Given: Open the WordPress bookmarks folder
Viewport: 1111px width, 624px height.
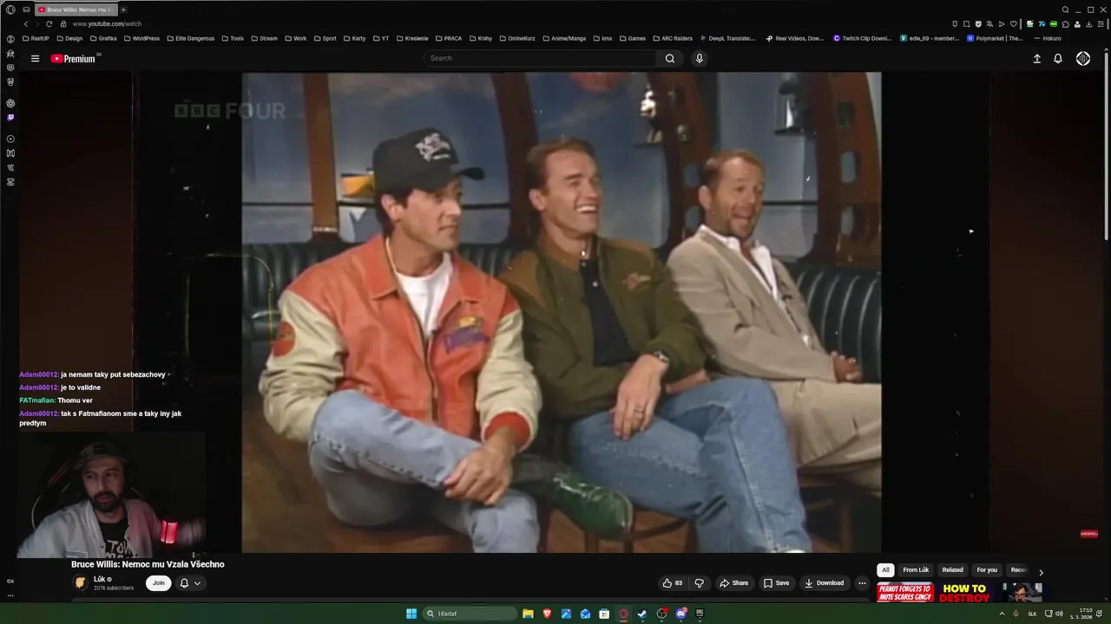Looking at the screenshot, I should pos(141,38).
